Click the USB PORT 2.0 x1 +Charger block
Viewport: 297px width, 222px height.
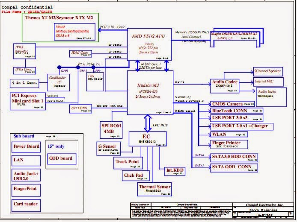(x=242, y=126)
